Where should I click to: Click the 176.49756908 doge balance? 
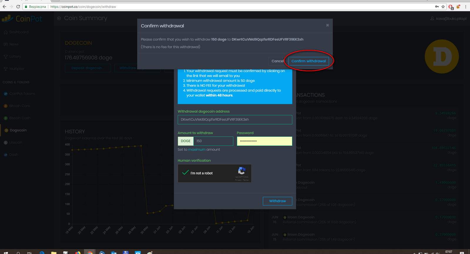pyautogui.click(x=88, y=58)
